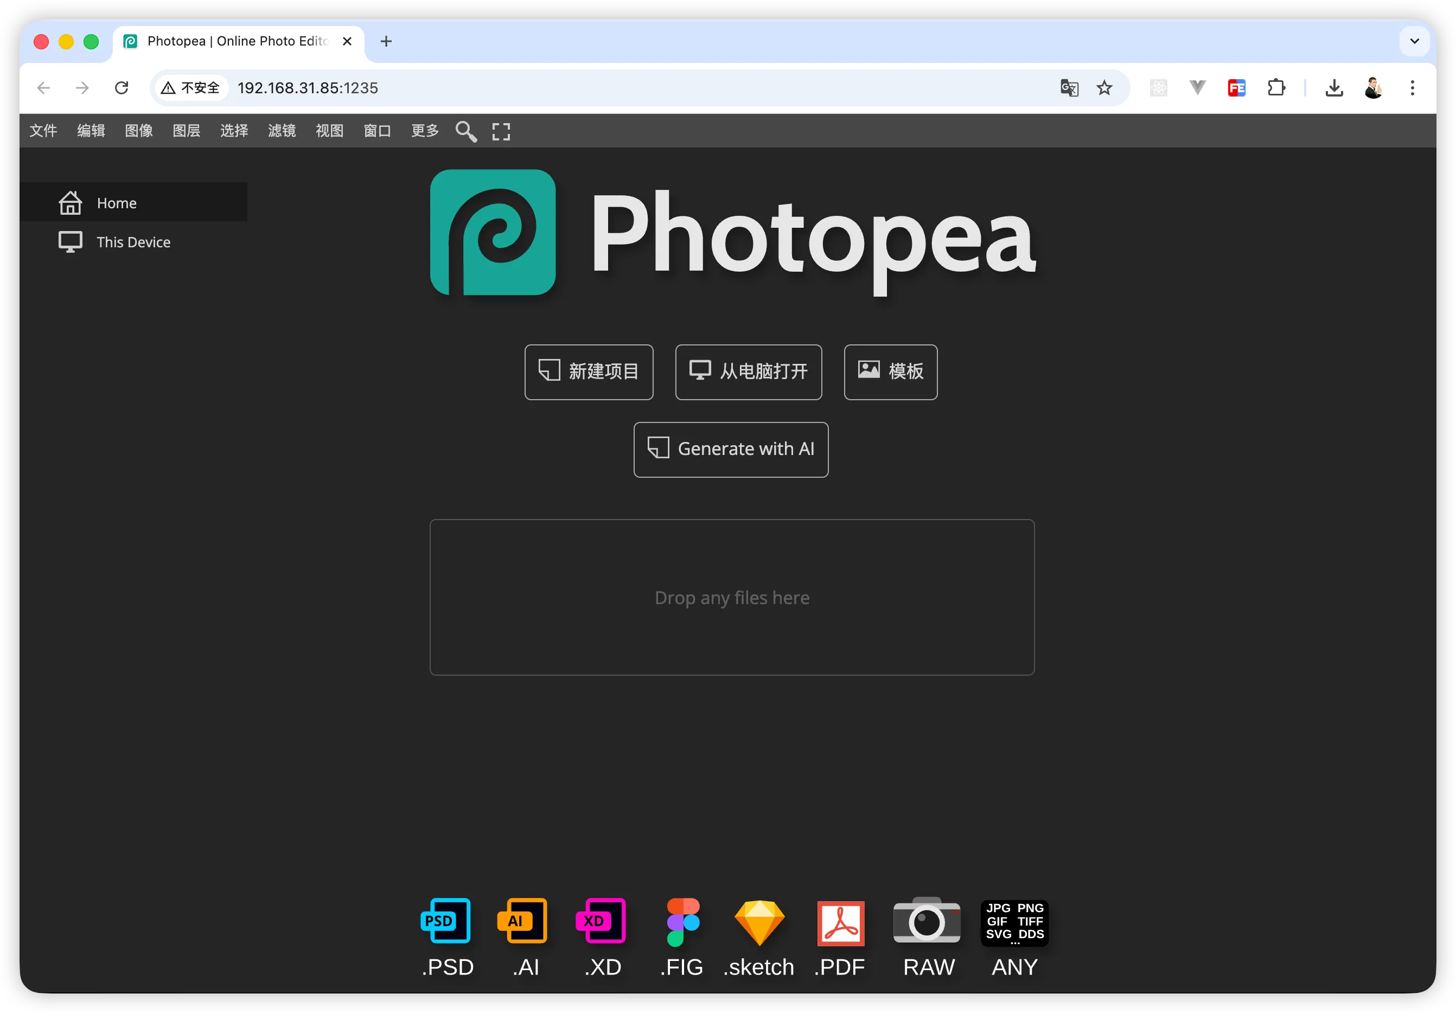The height and width of the screenshot is (1013, 1456).
Task: Open the 更多 menu
Action: (x=425, y=131)
